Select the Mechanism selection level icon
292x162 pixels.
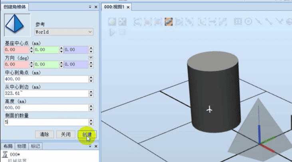(189, 22)
